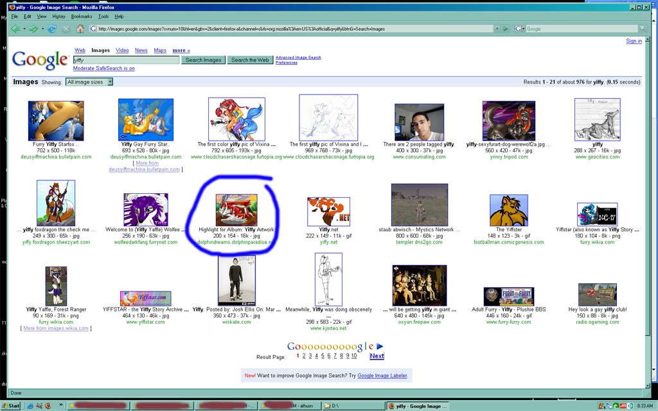Image resolution: width=658 pixels, height=411 pixels.
Task: Click the Next results link
Action: (x=377, y=356)
